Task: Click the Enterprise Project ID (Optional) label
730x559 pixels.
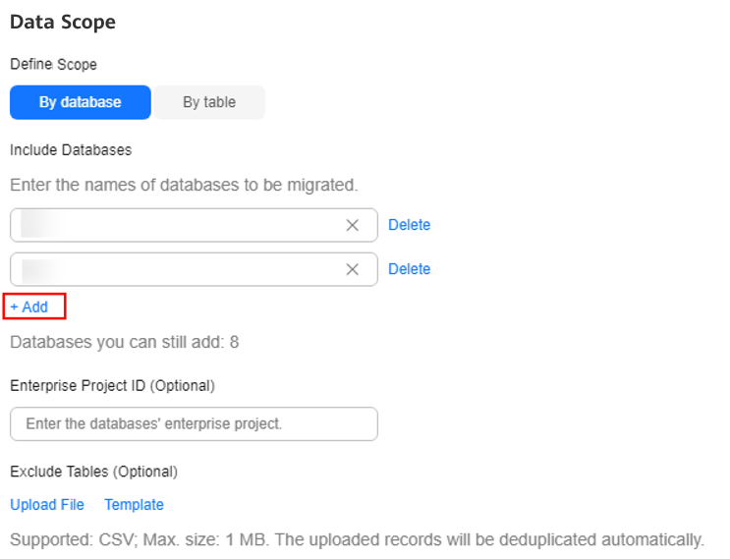Action: point(112,386)
